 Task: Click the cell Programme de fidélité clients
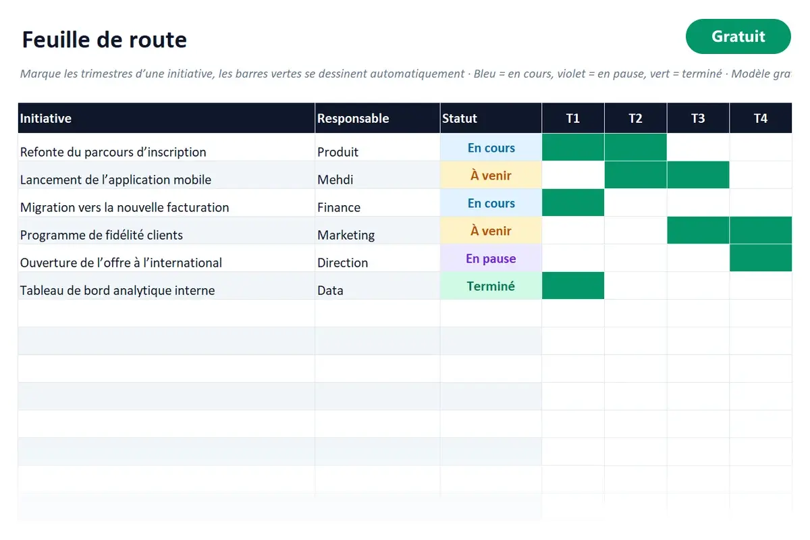pyautogui.click(x=166, y=230)
